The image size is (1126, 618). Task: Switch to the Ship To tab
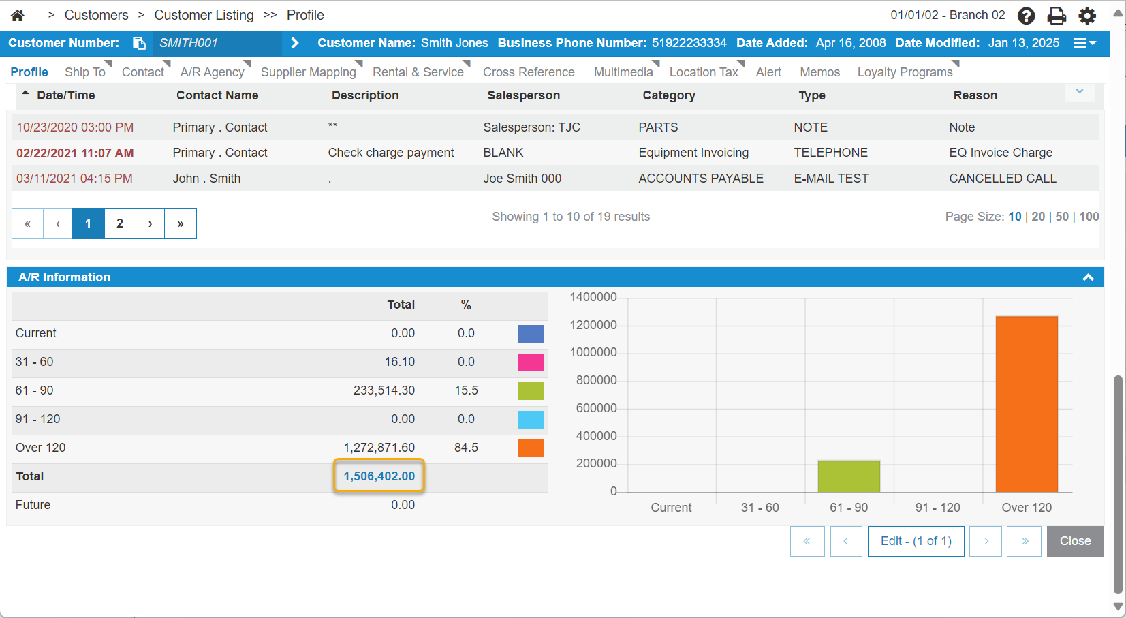(x=85, y=72)
